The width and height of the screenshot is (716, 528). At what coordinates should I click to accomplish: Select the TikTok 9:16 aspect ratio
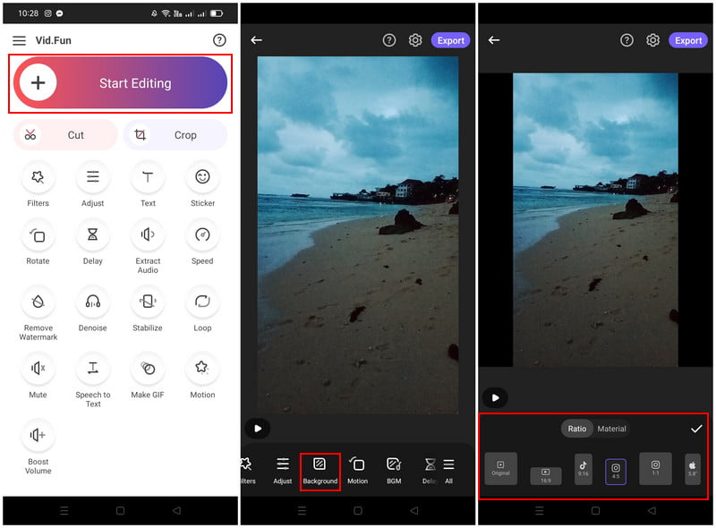583,469
